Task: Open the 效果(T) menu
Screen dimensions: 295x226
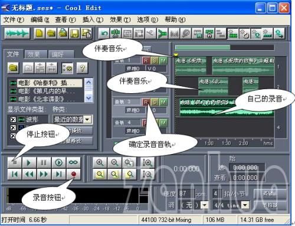Action: click(120, 19)
